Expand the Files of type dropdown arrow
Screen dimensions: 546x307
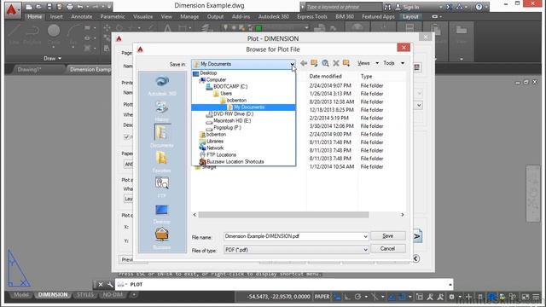pos(365,250)
